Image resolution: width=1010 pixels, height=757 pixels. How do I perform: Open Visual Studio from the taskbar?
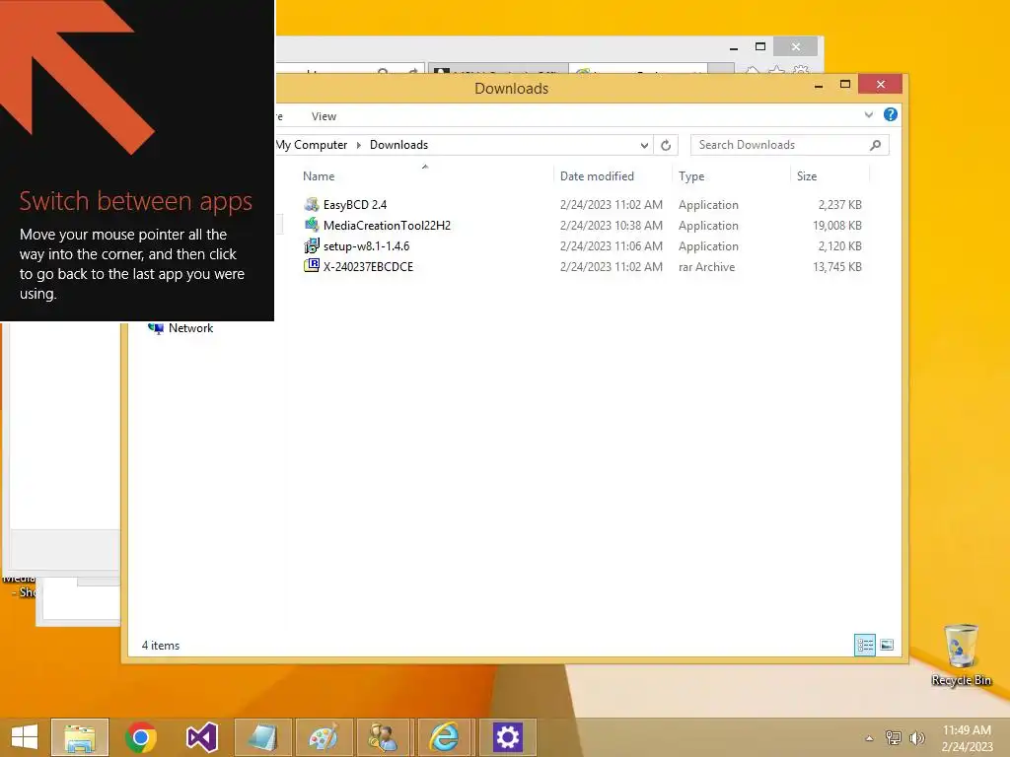pyautogui.click(x=201, y=737)
